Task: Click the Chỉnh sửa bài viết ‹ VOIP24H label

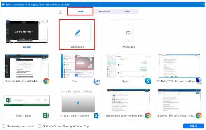Action: pyautogui.click(x=23, y=81)
